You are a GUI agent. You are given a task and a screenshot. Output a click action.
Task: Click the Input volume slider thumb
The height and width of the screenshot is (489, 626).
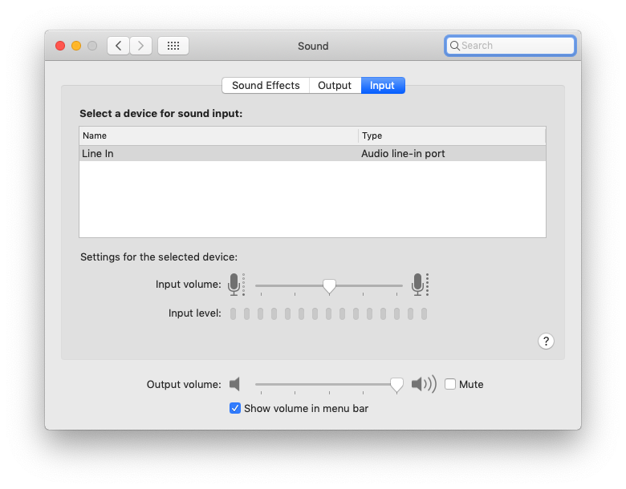(x=329, y=285)
